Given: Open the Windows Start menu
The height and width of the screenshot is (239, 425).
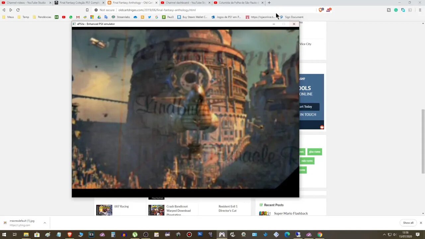Looking at the screenshot, I should [x=4, y=234].
